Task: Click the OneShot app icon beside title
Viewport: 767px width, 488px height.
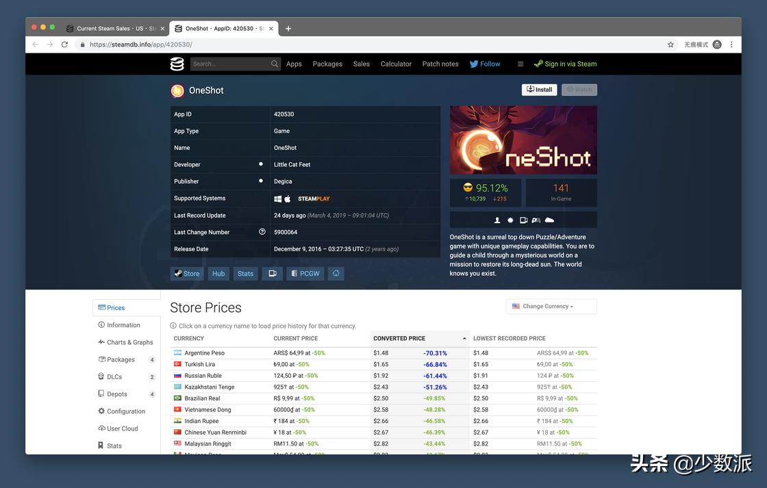Action: coord(177,90)
